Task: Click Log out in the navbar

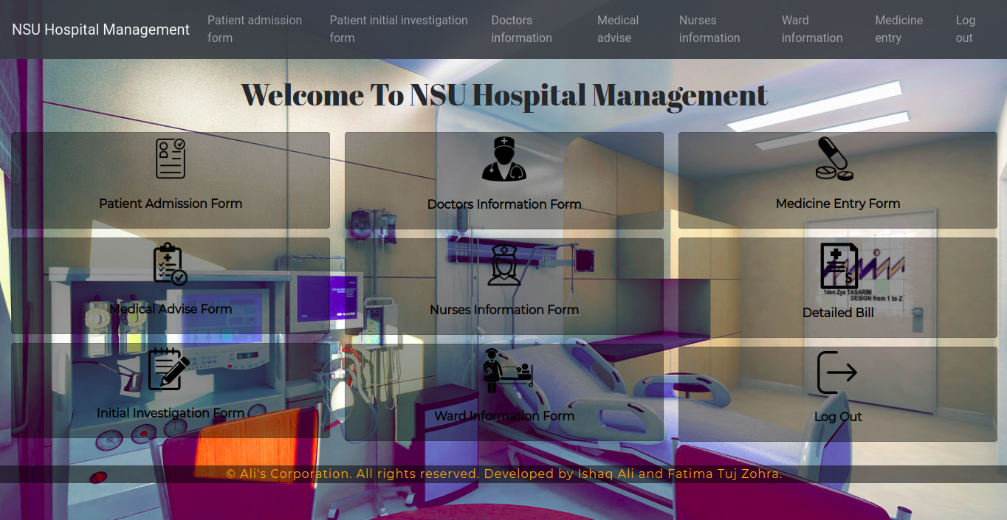Action: 965,30
